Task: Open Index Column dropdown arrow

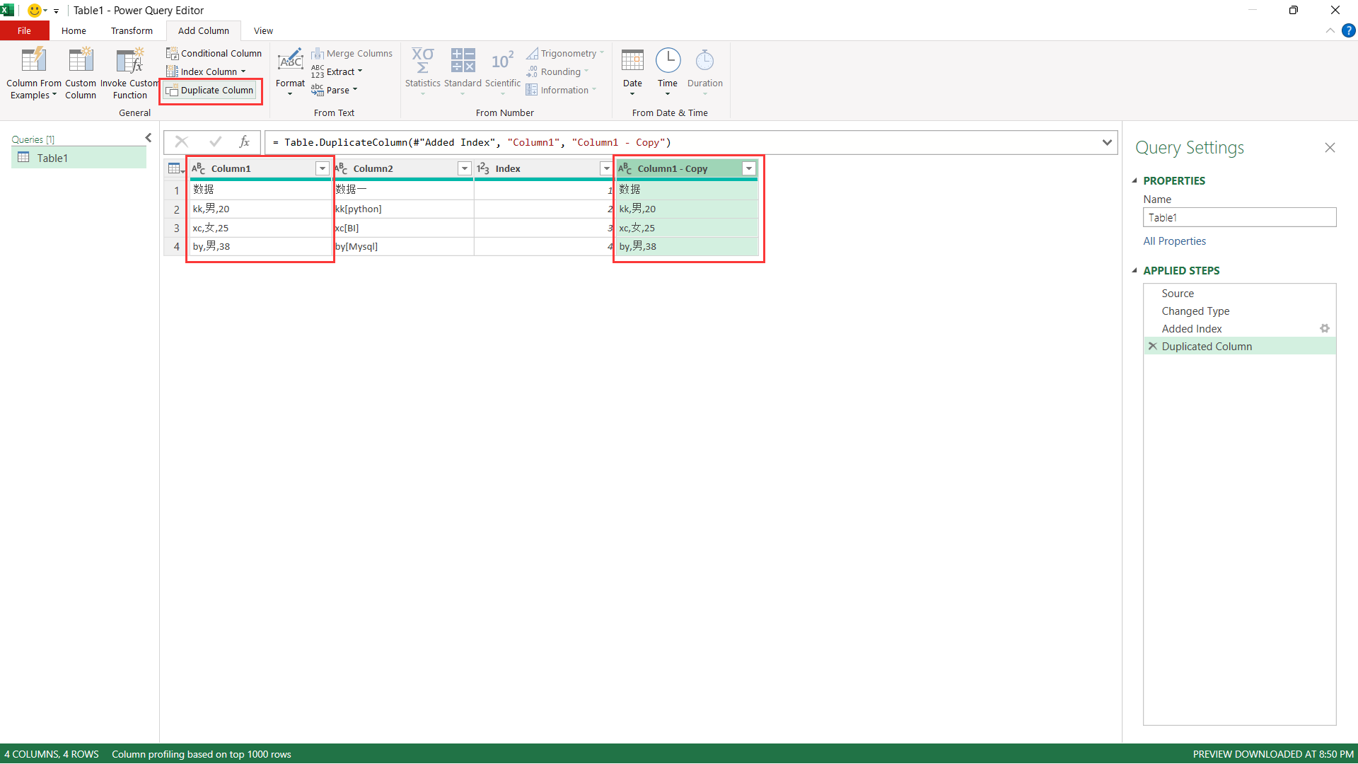Action: (x=243, y=72)
